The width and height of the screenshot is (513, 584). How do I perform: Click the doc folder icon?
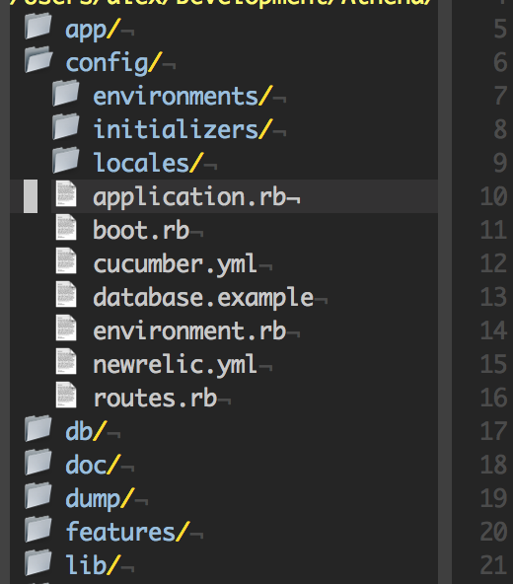(38, 462)
